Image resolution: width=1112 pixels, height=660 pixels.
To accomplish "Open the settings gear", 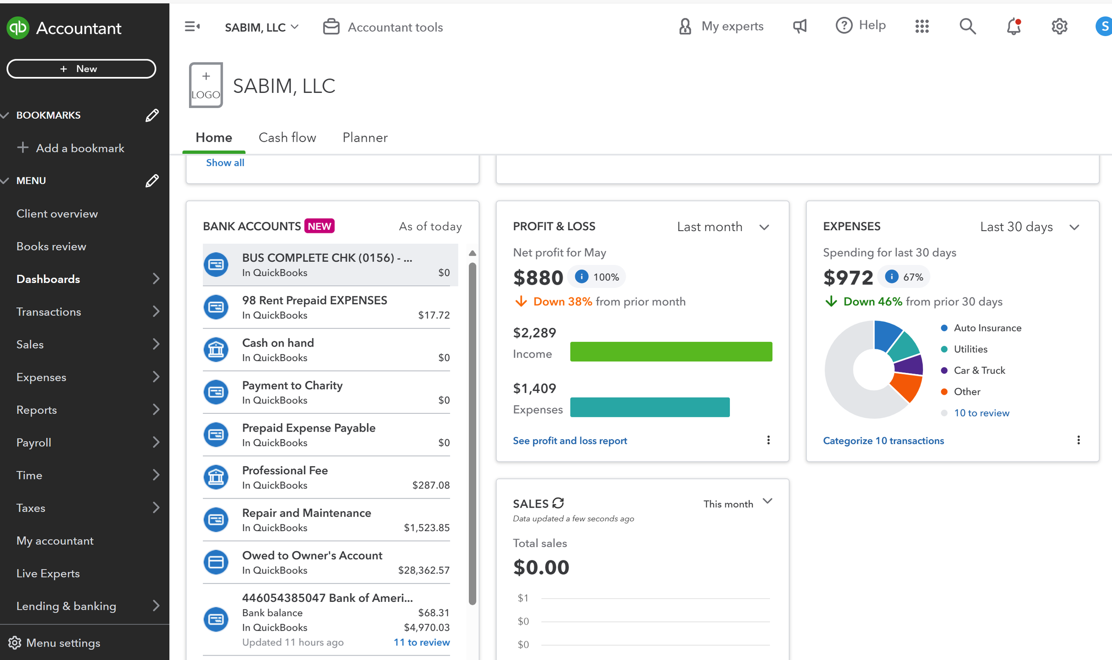I will click(1059, 27).
